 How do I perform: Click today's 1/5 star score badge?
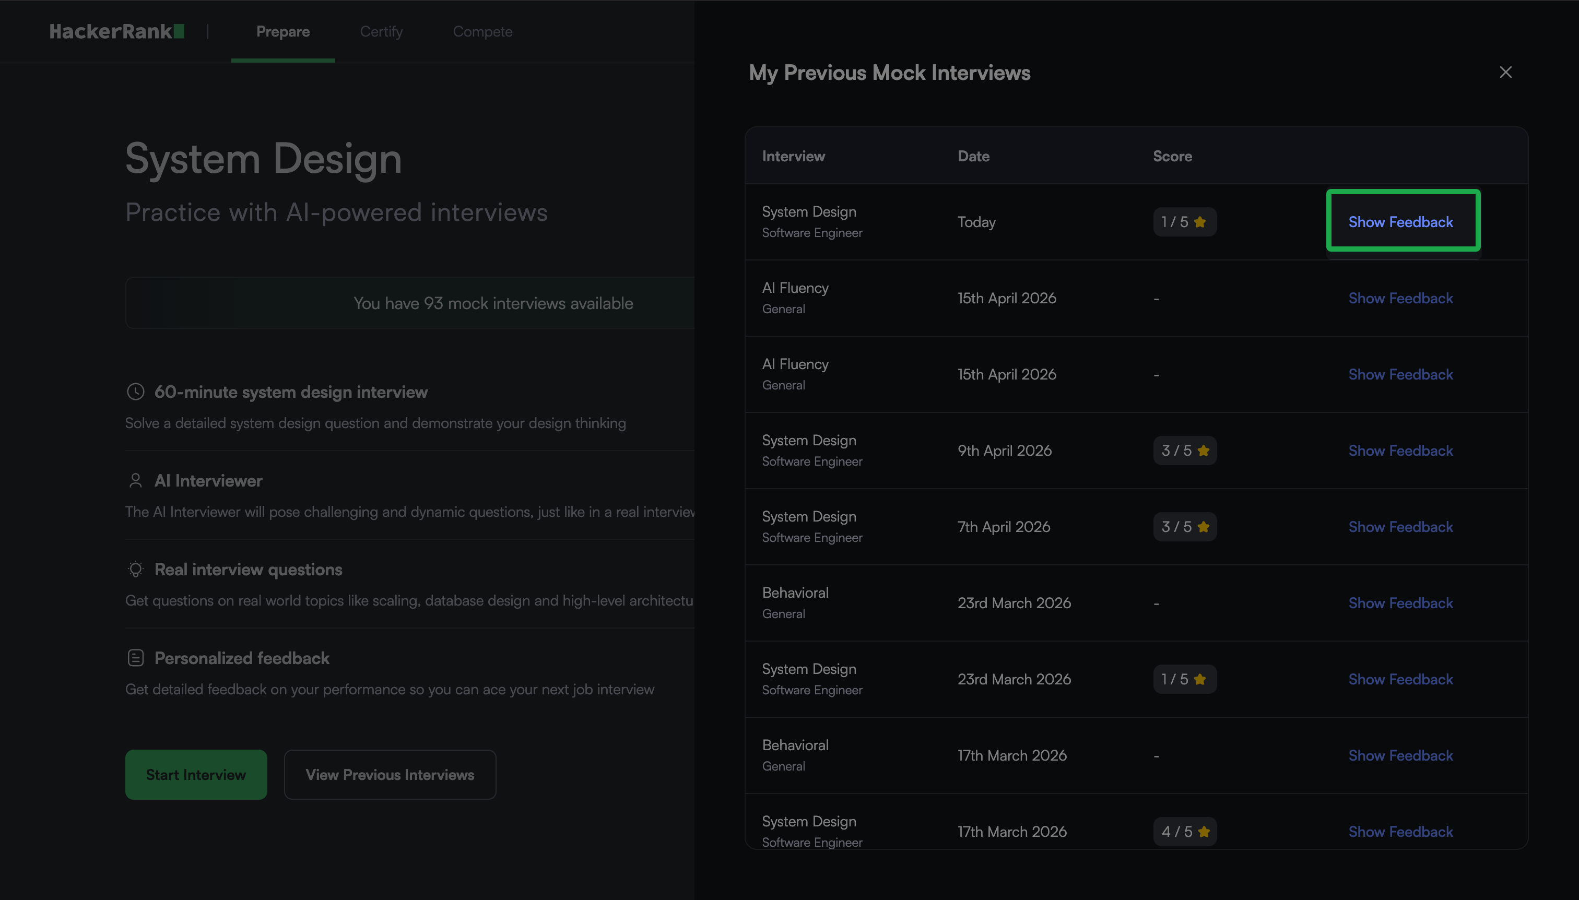1184,222
